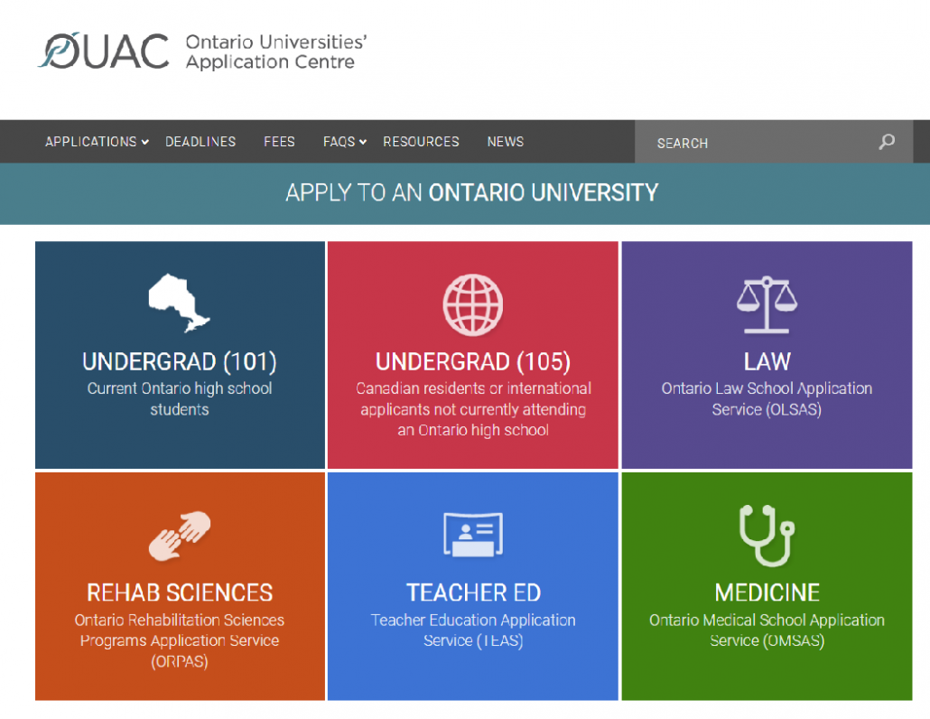
Task: Open the Law heading link
Action: pyautogui.click(x=767, y=362)
